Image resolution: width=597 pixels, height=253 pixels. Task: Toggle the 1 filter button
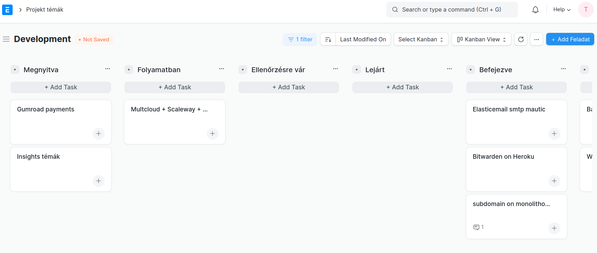[300, 39]
